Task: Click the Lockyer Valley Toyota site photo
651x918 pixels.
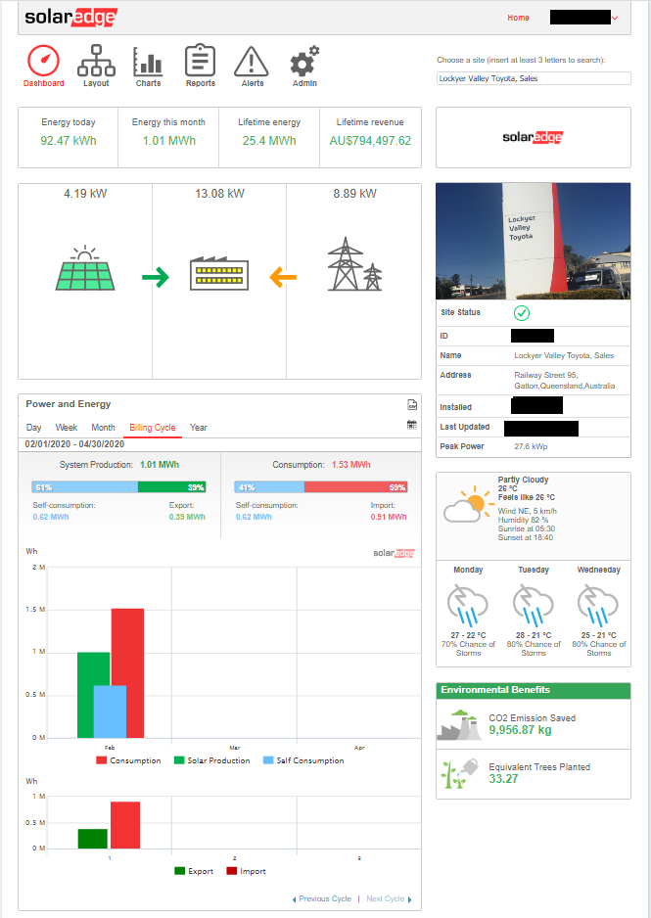Action: [x=534, y=241]
